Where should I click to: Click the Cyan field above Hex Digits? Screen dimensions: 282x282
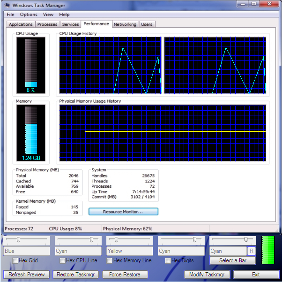[x=181, y=251]
